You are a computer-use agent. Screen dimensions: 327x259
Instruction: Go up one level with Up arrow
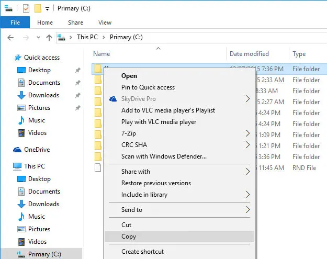coord(49,38)
